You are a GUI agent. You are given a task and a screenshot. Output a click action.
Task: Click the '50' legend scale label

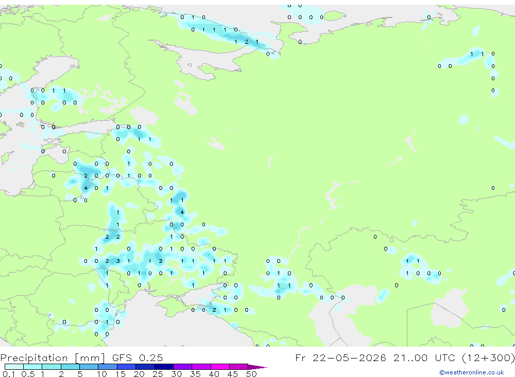coord(251,374)
